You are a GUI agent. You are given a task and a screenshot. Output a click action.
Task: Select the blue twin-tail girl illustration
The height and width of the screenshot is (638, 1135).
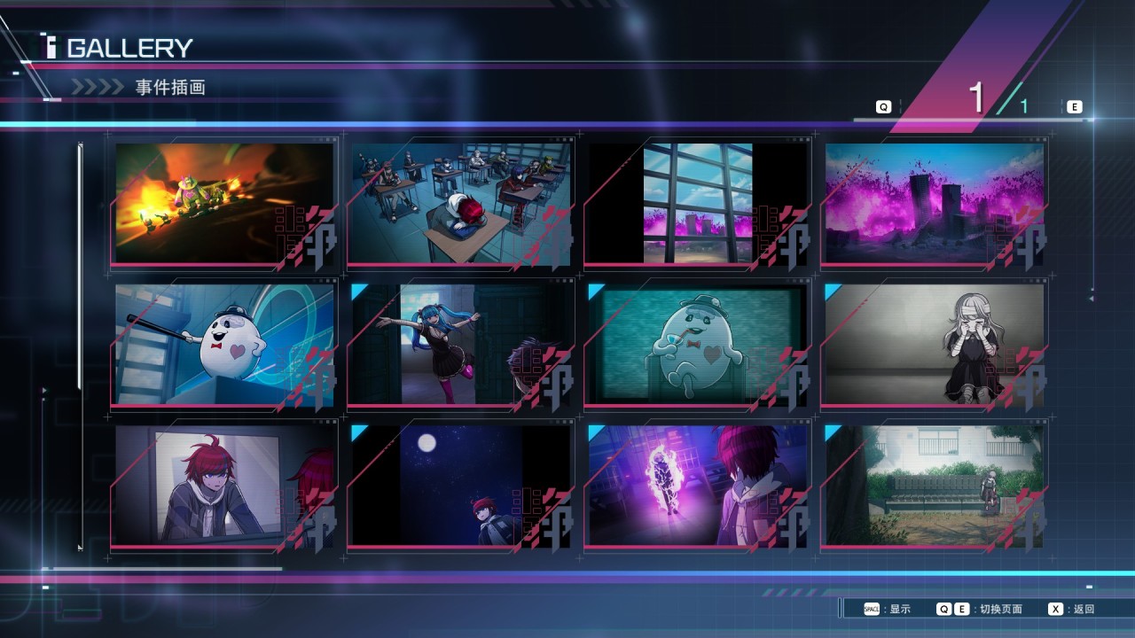[x=460, y=345]
